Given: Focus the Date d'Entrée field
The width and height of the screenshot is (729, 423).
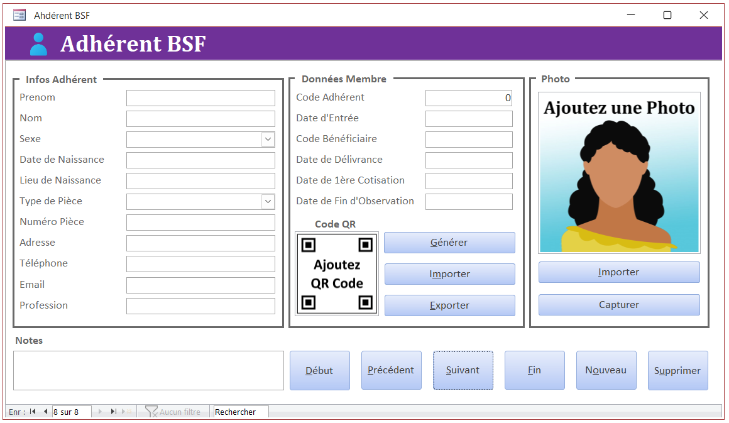Looking at the screenshot, I should coord(469,119).
